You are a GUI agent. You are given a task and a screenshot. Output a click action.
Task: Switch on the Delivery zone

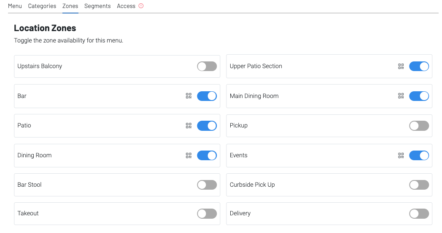click(x=419, y=214)
